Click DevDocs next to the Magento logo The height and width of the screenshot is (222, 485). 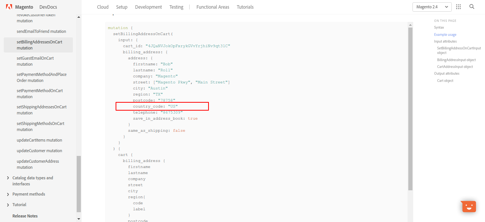pyautogui.click(x=48, y=6)
